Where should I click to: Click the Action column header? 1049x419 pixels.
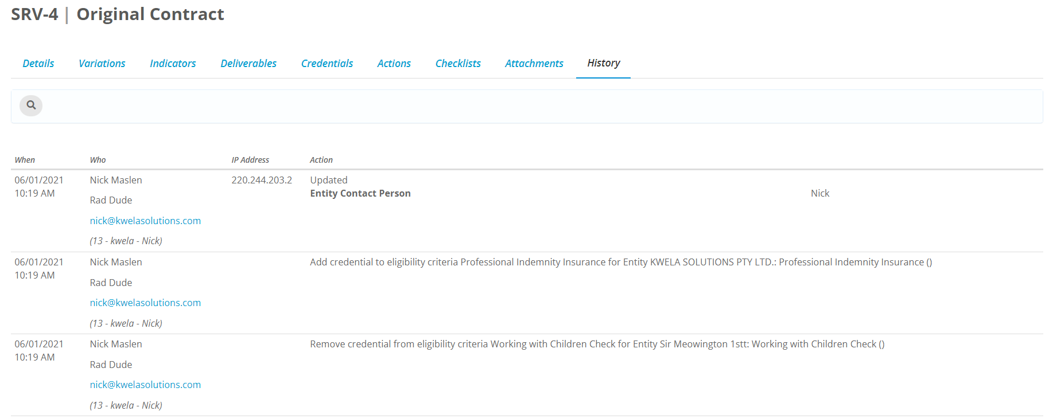point(321,160)
